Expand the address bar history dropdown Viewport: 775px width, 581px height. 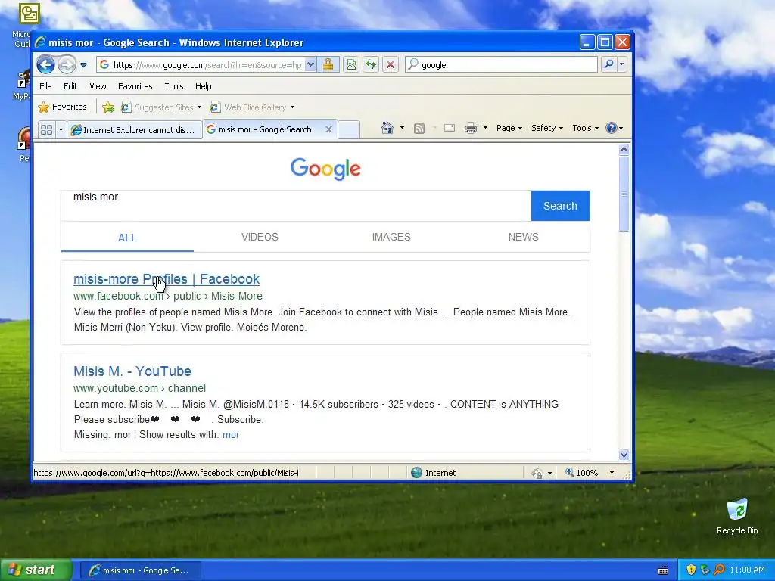[x=310, y=65]
